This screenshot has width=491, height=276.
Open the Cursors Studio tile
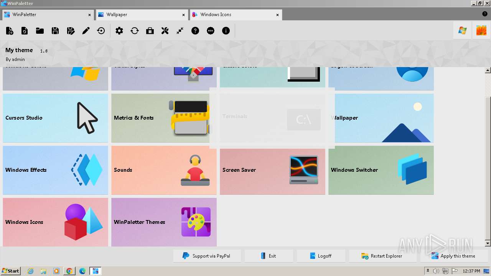[55, 118]
